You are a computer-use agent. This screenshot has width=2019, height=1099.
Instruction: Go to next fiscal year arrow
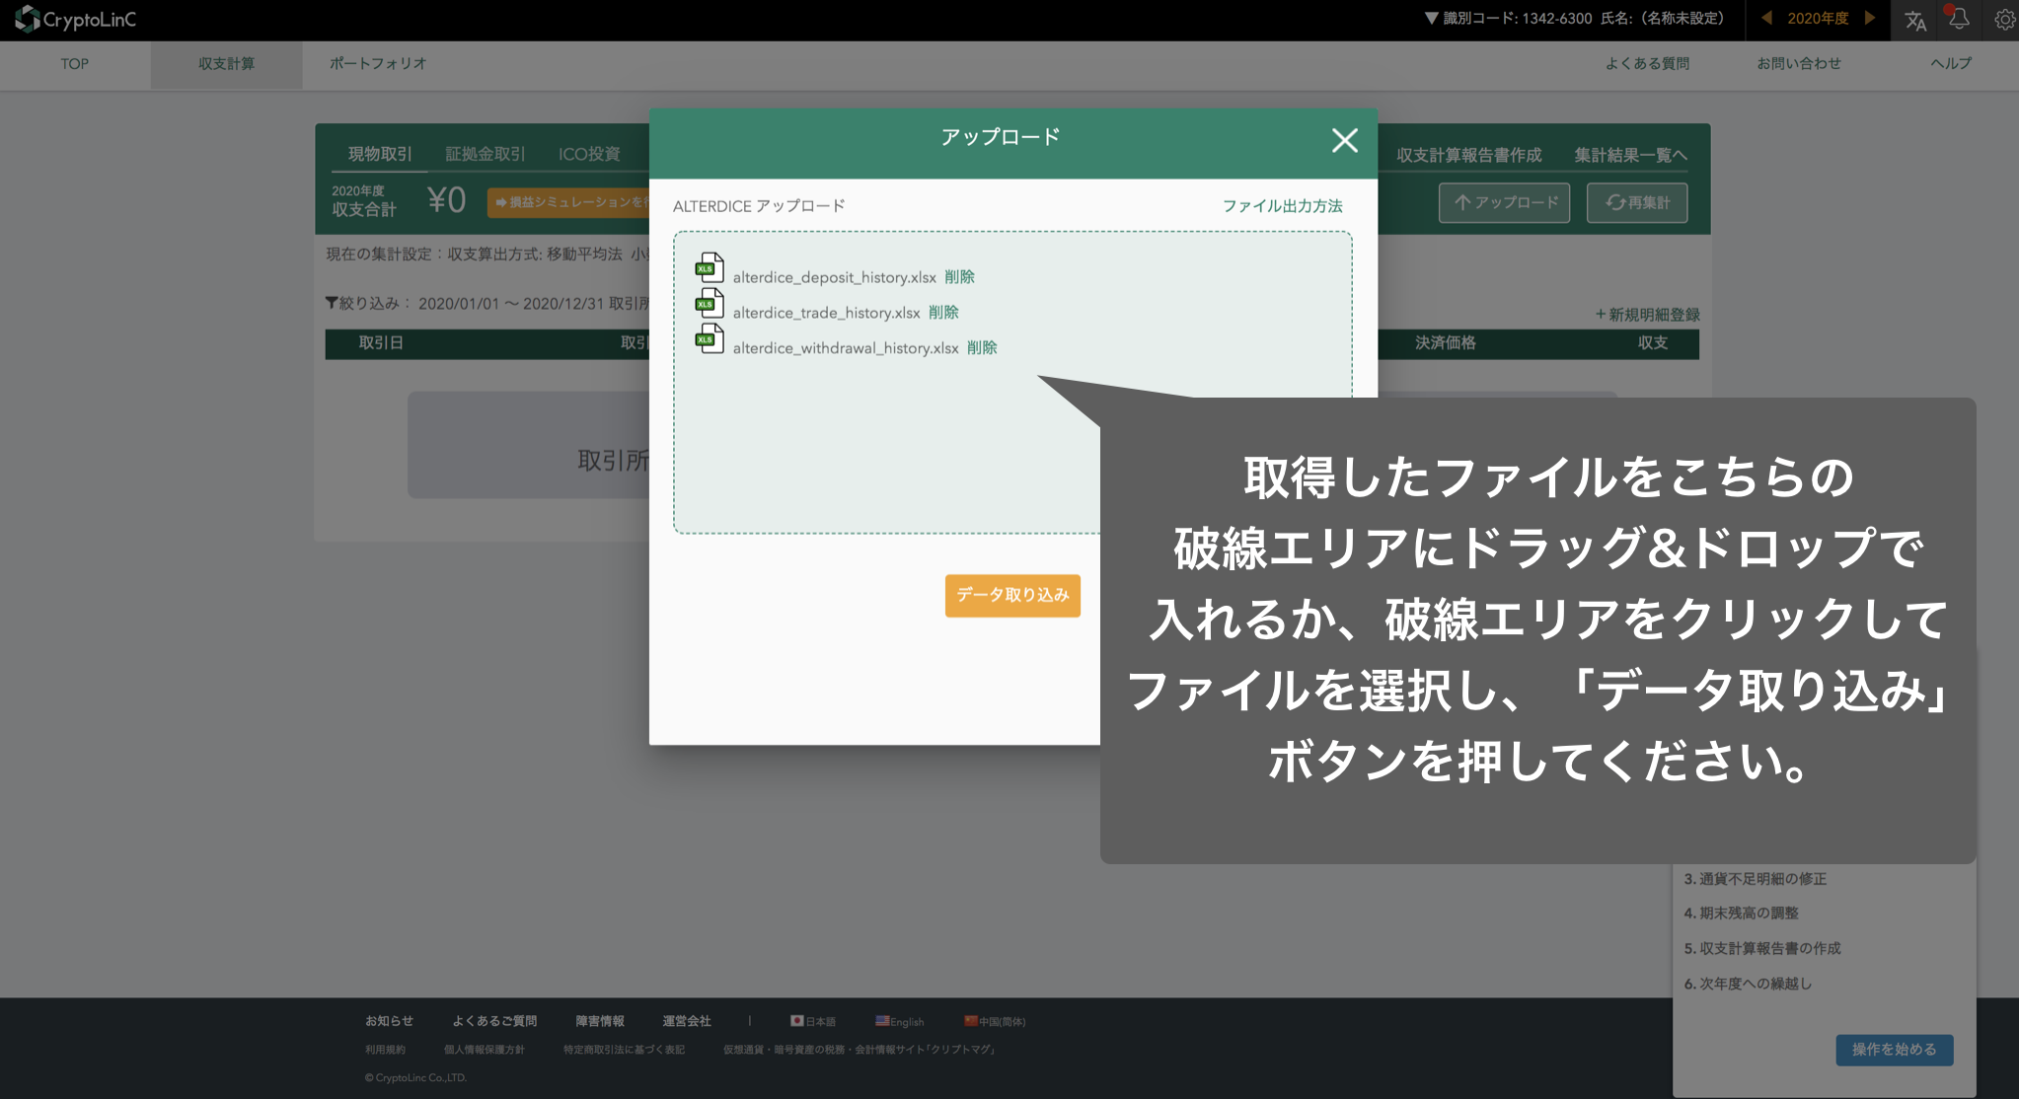pos(1869,18)
